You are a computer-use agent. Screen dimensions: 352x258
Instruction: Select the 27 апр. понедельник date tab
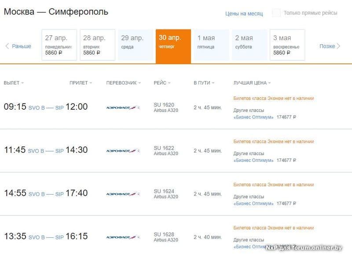coord(59,44)
